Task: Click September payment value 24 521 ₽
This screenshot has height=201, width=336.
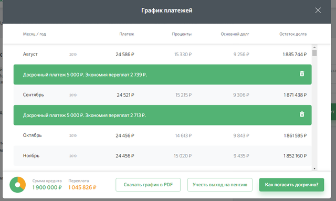Action: [x=125, y=95]
